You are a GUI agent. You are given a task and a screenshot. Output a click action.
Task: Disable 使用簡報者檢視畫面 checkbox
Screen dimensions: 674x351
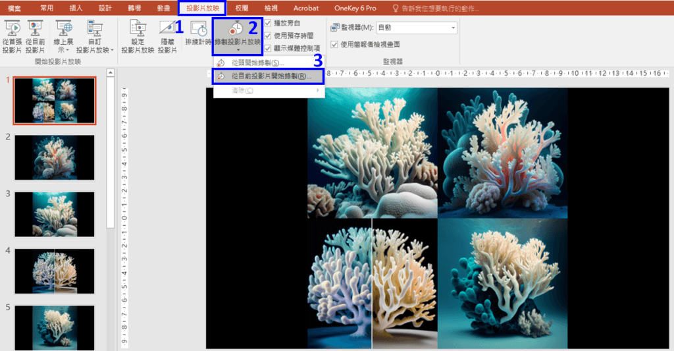coord(335,44)
